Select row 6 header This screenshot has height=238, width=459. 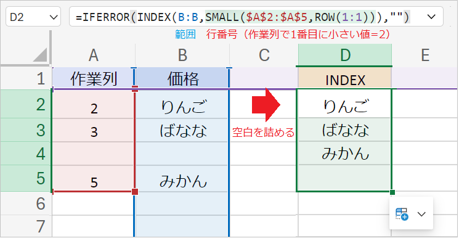(x=26, y=203)
